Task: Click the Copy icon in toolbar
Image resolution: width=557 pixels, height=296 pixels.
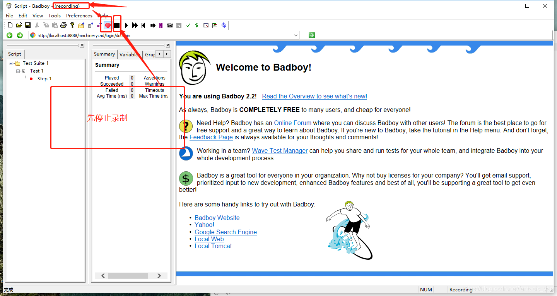Action: [x=46, y=25]
